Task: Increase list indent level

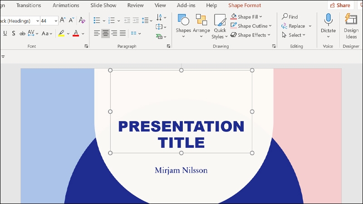Action: (136, 20)
